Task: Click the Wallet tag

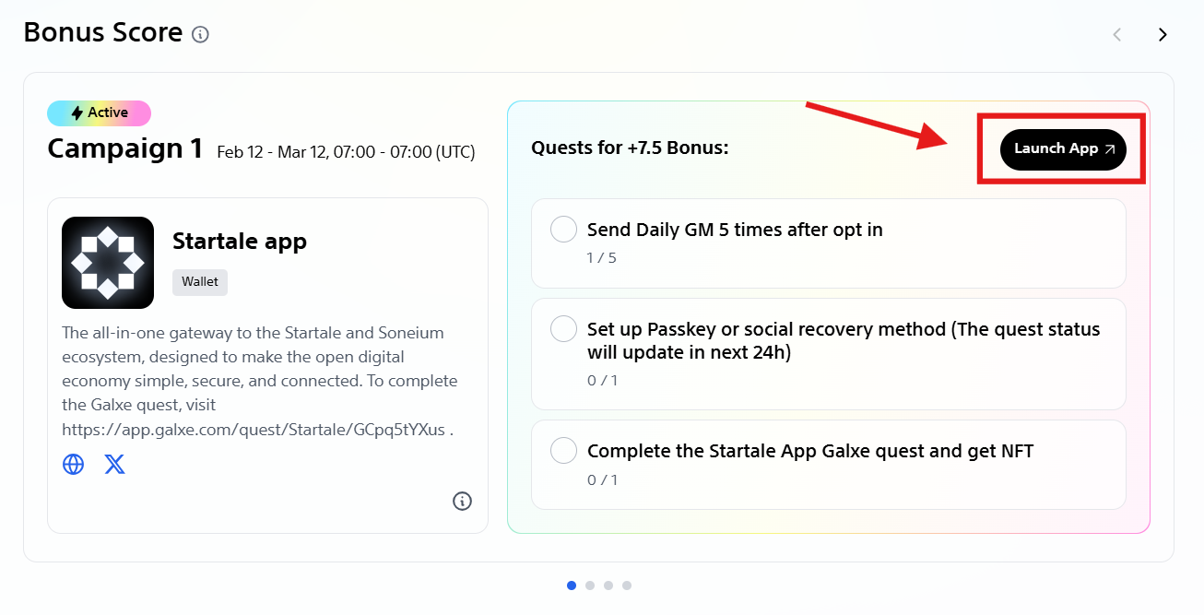Action: (x=200, y=282)
